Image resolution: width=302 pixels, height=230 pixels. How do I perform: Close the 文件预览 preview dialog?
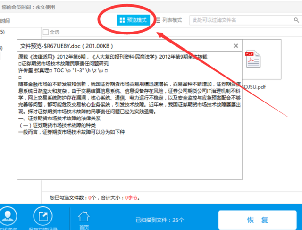pos(236,46)
